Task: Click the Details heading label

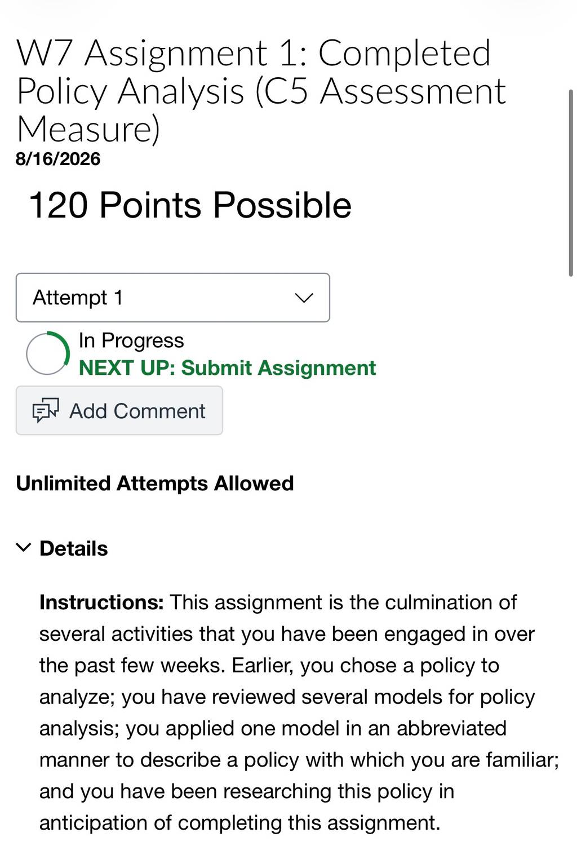Action: tap(73, 548)
